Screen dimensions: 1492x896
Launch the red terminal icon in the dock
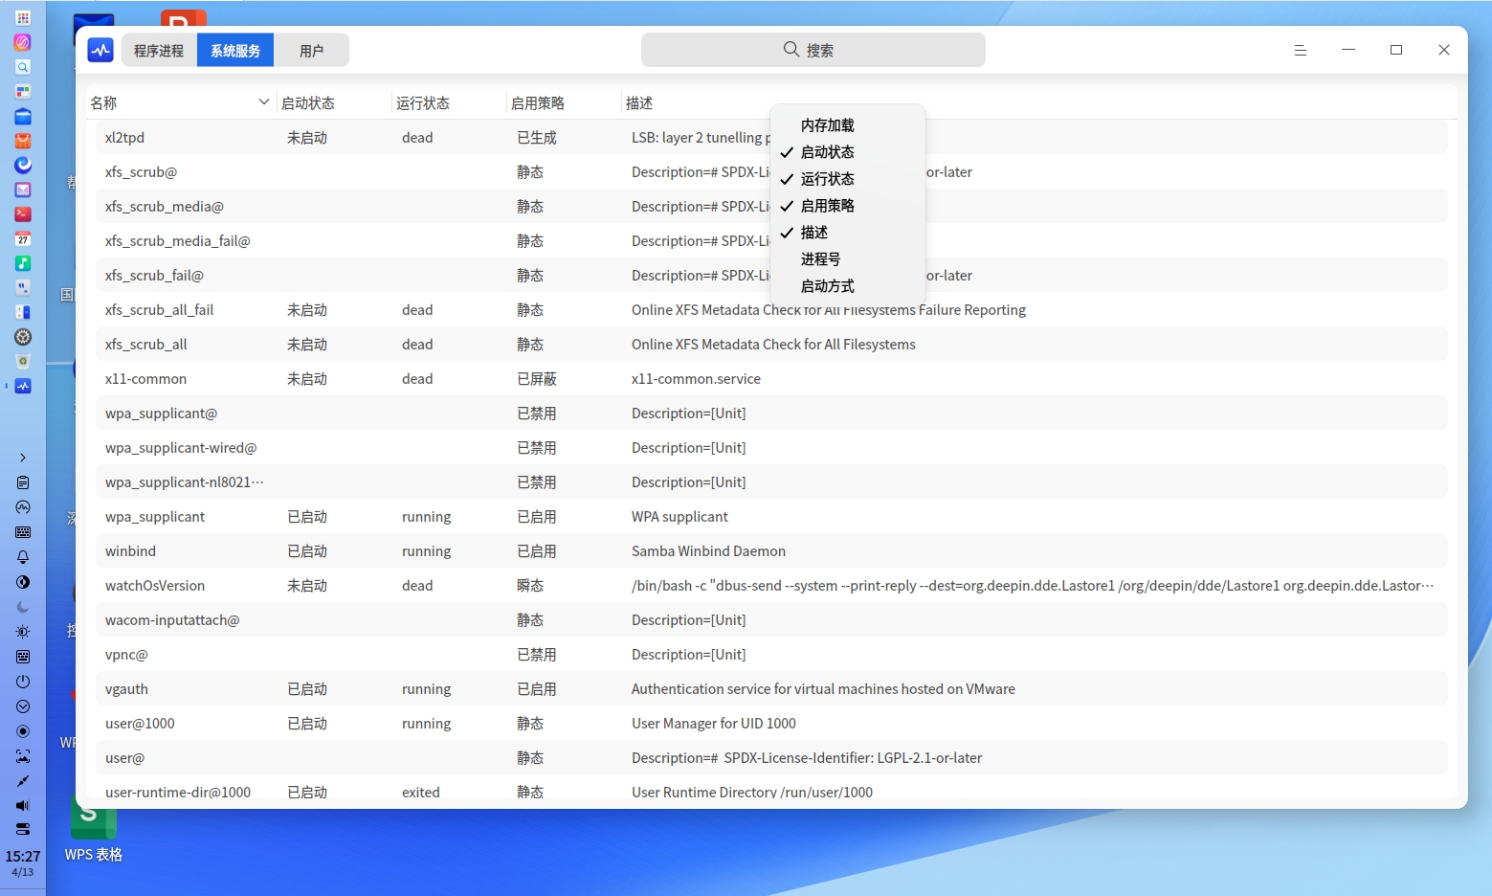[23, 214]
